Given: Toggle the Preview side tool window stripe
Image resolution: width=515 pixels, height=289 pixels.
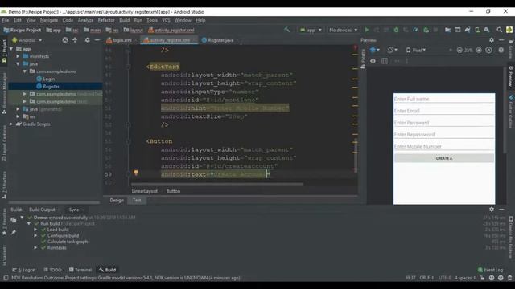Looking at the screenshot, I should pos(511,76).
